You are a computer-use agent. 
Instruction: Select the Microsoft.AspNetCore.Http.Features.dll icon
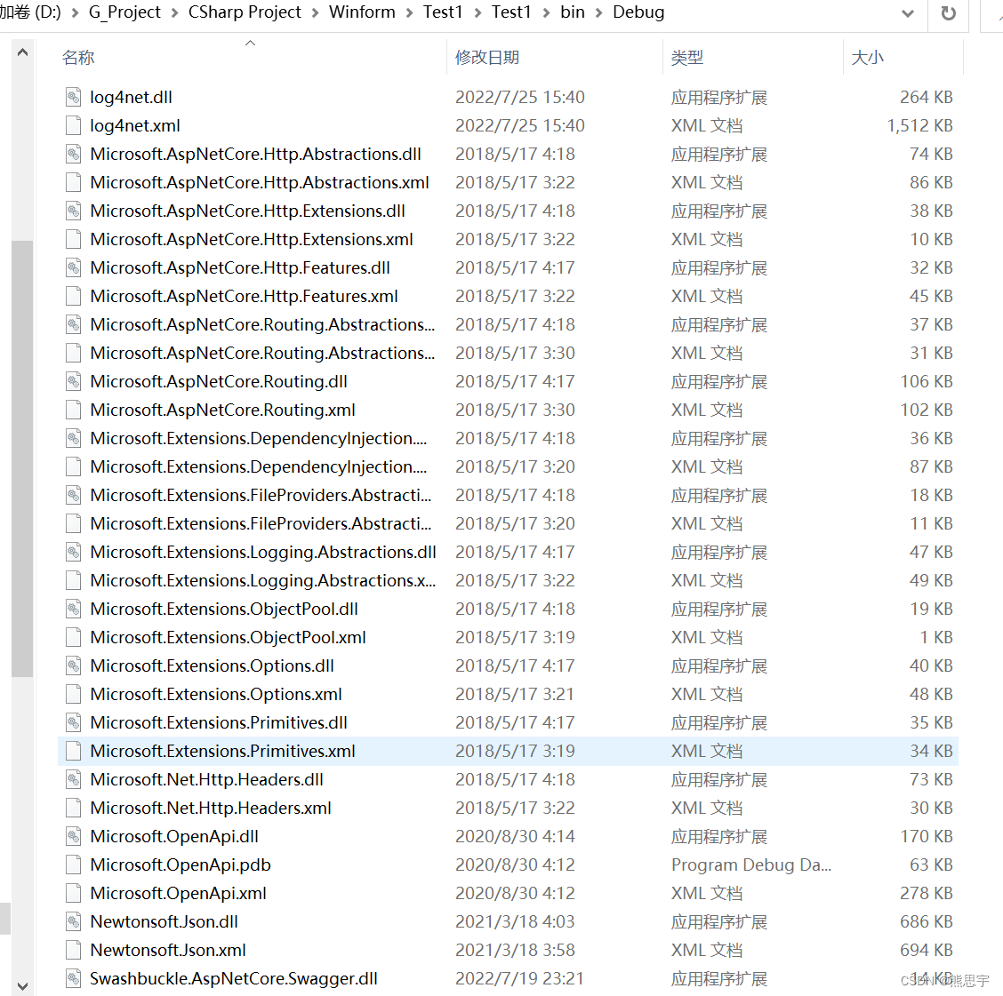pyautogui.click(x=74, y=267)
